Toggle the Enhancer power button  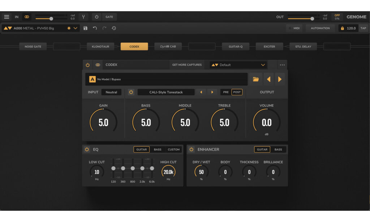(x=191, y=149)
